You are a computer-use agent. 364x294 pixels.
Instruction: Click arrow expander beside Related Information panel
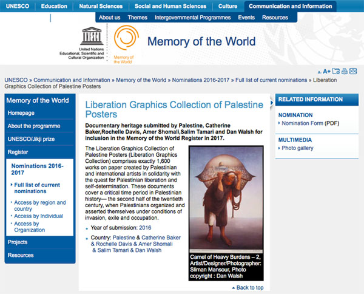pos(272,103)
